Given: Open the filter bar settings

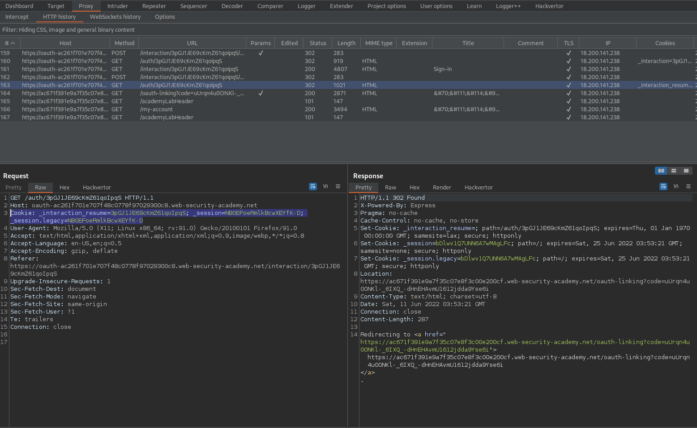Looking at the screenshot, I should 348,29.
